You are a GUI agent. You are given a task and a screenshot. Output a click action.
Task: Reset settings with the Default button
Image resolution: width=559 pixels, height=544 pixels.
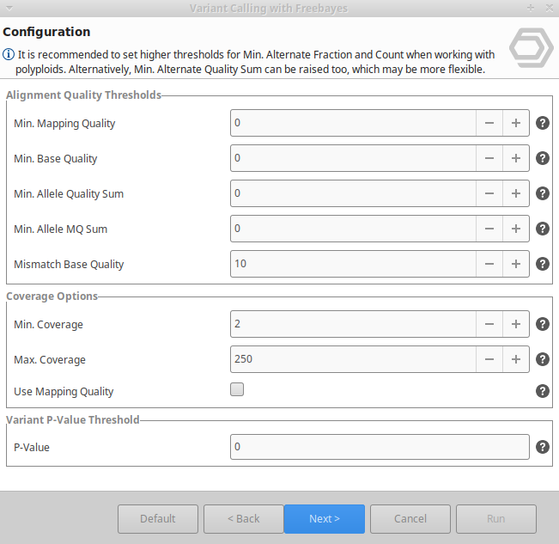tap(158, 519)
